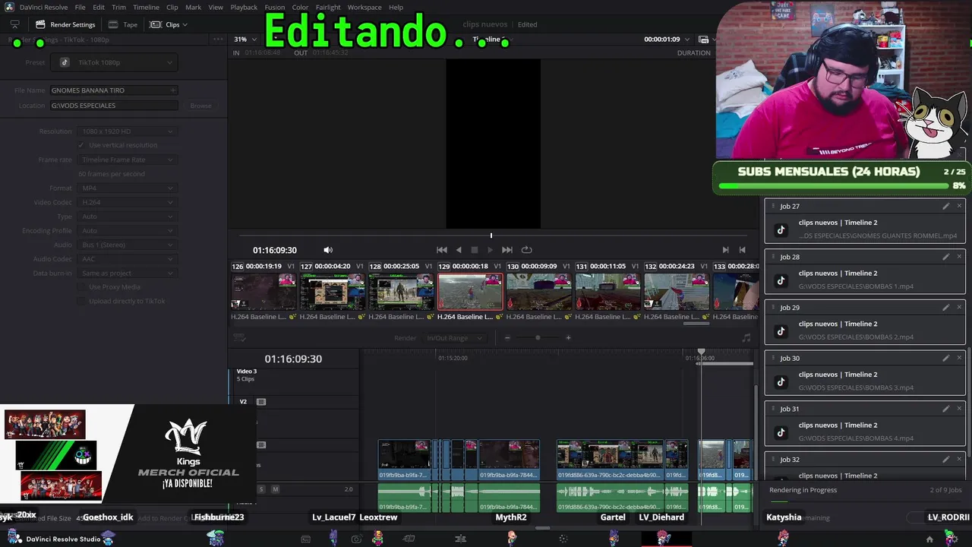
Task: Open the Video Codec H.264 dropdown
Action: pos(127,203)
